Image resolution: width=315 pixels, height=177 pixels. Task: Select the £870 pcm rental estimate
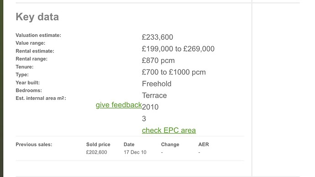[x=158, y=60]
